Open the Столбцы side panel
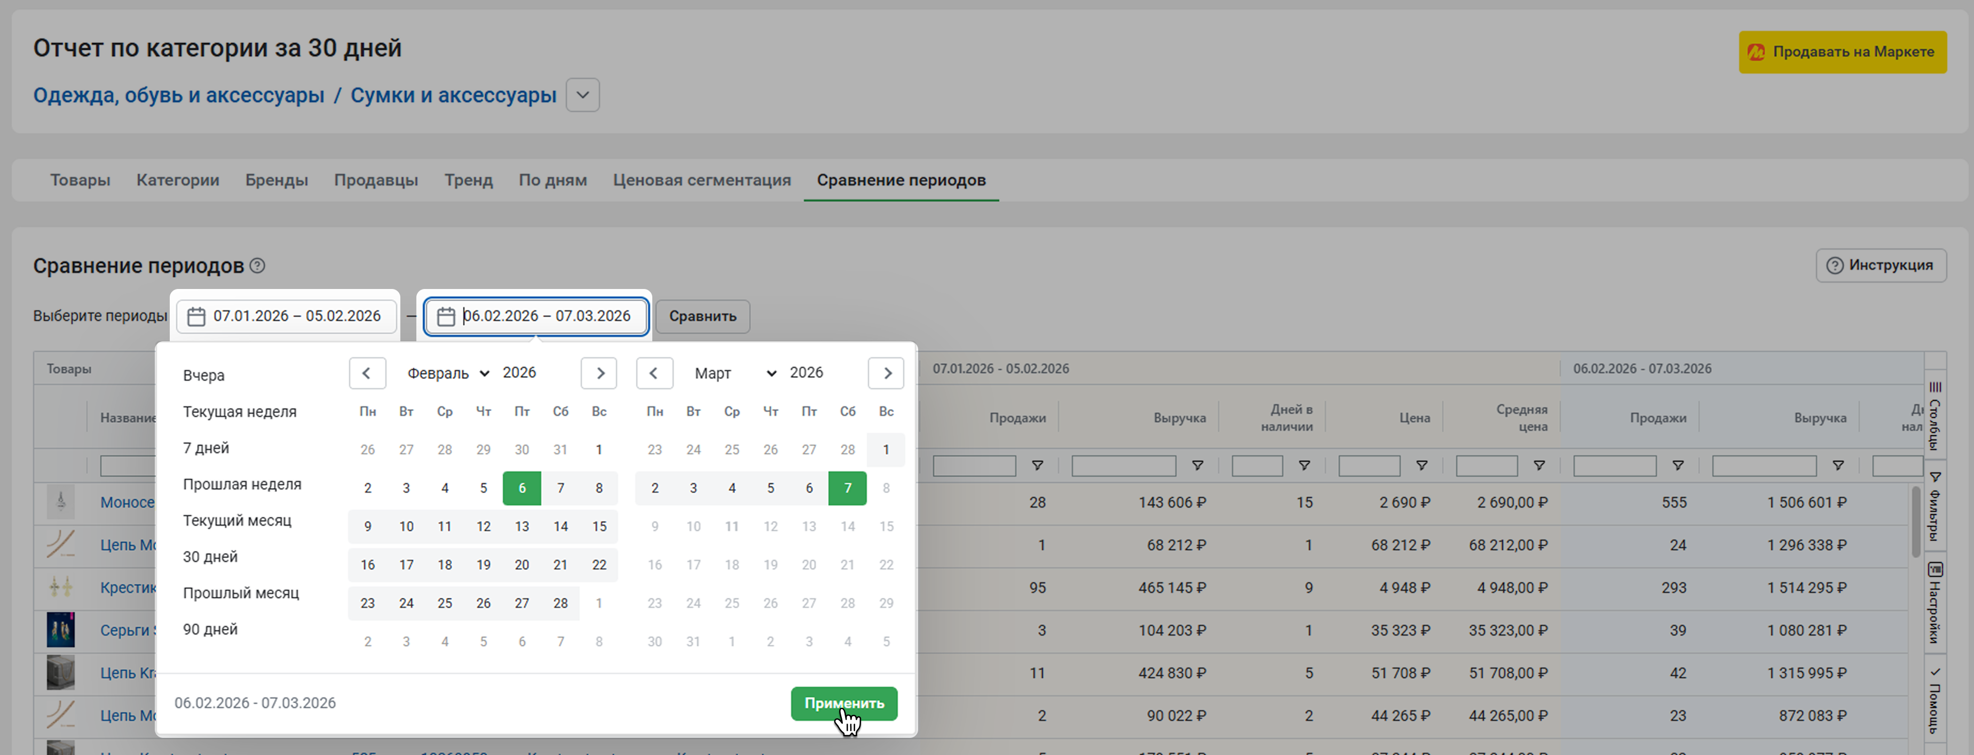The image size is (1974, 755). (1935, 417)
